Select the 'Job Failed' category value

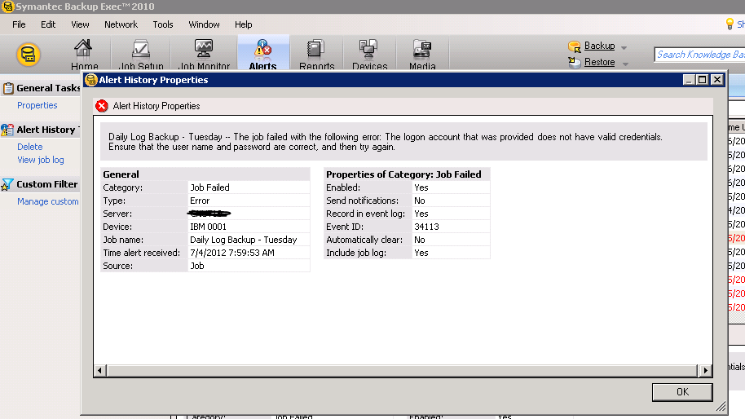tap(209, 187)
